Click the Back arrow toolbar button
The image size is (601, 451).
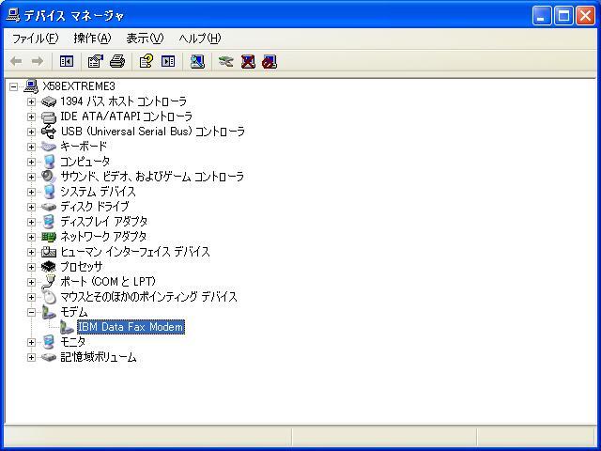pyautogui.click(x=16, y=61)
